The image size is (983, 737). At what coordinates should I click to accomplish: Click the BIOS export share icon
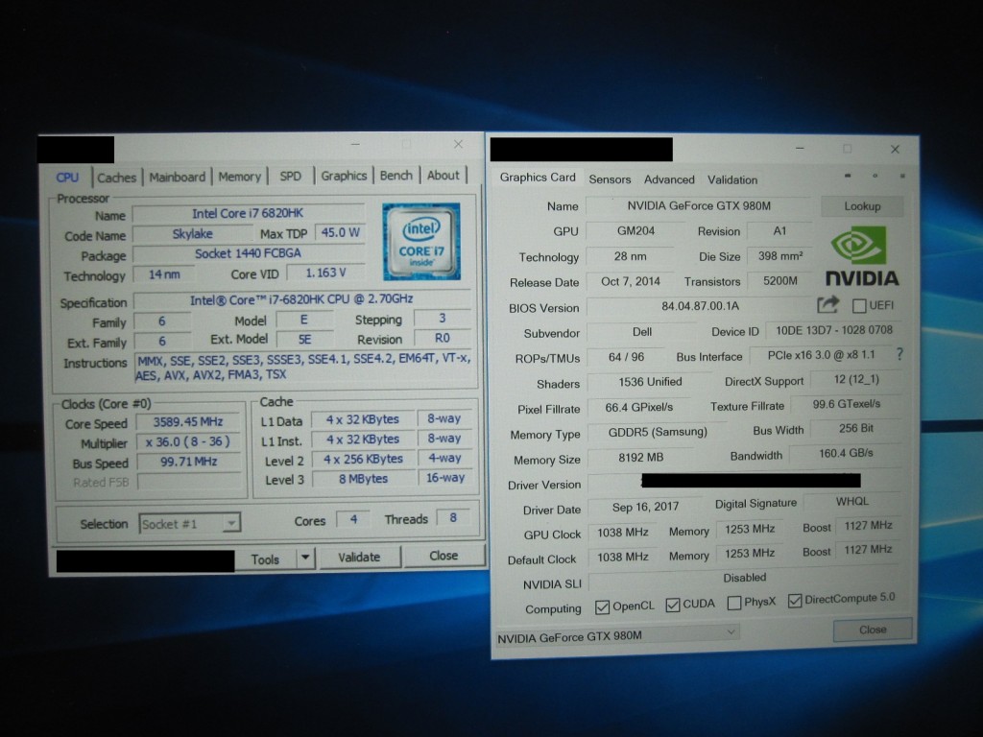[827, 305]
